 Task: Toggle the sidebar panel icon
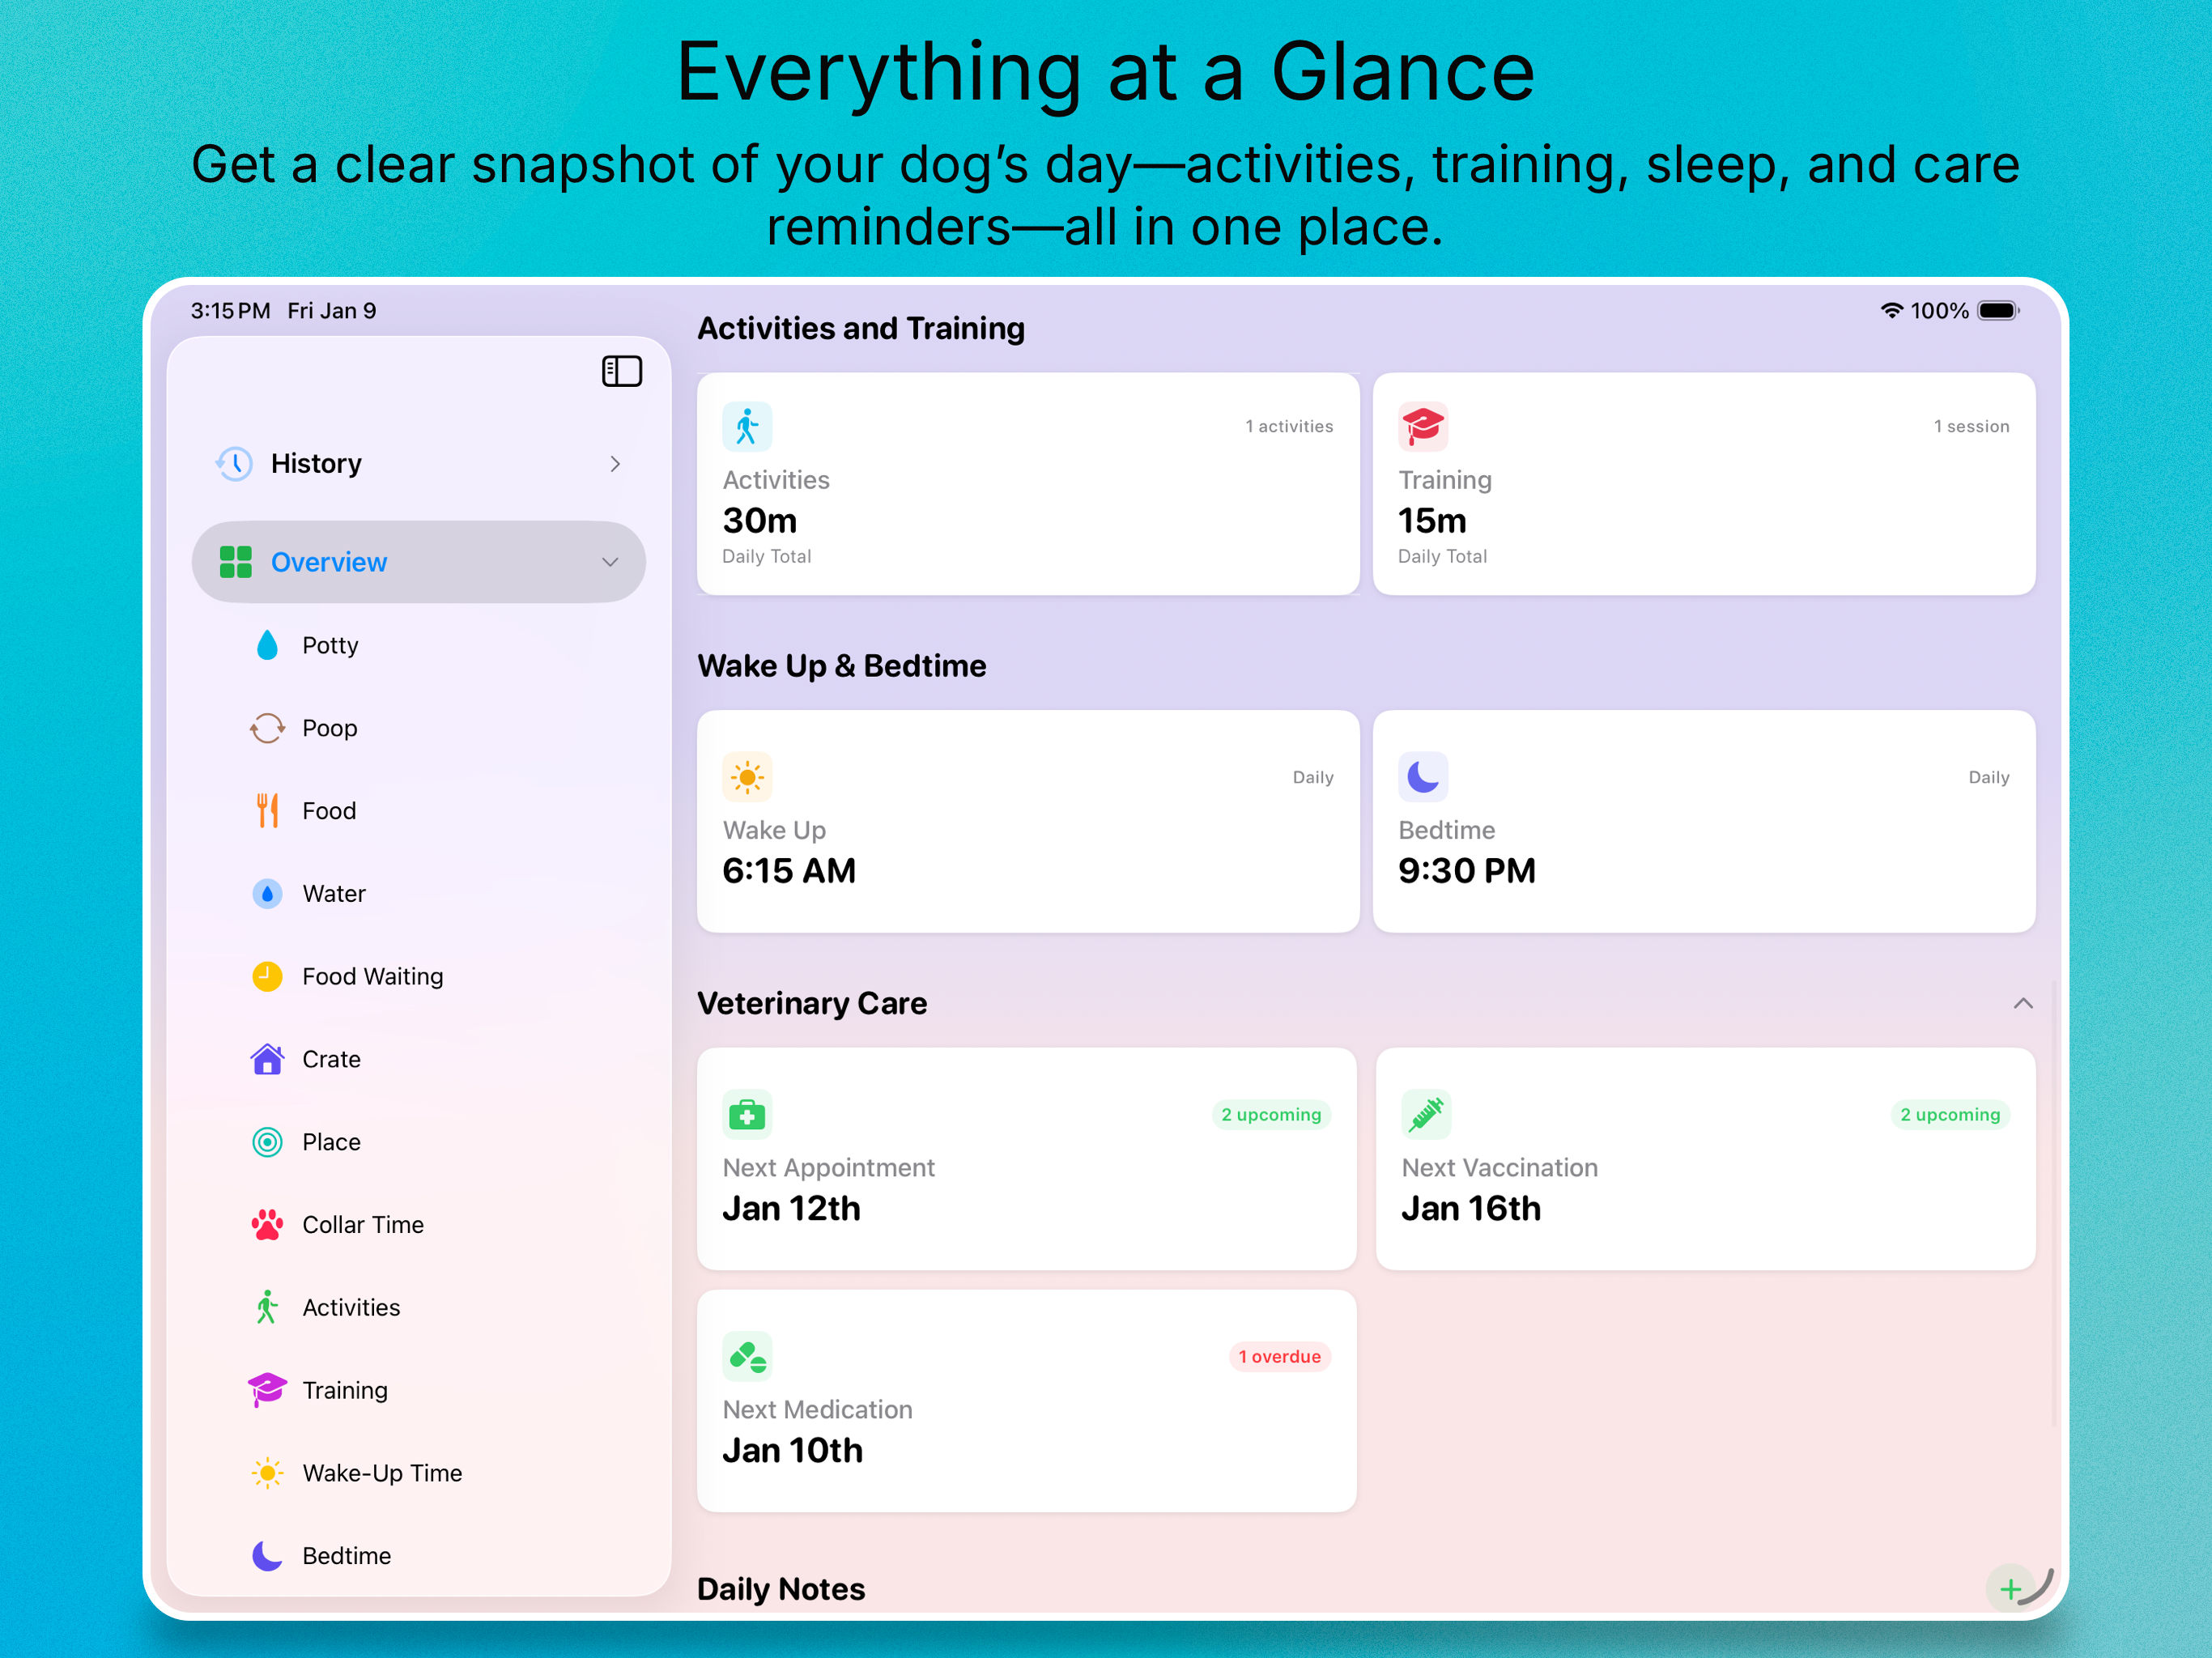621,371
